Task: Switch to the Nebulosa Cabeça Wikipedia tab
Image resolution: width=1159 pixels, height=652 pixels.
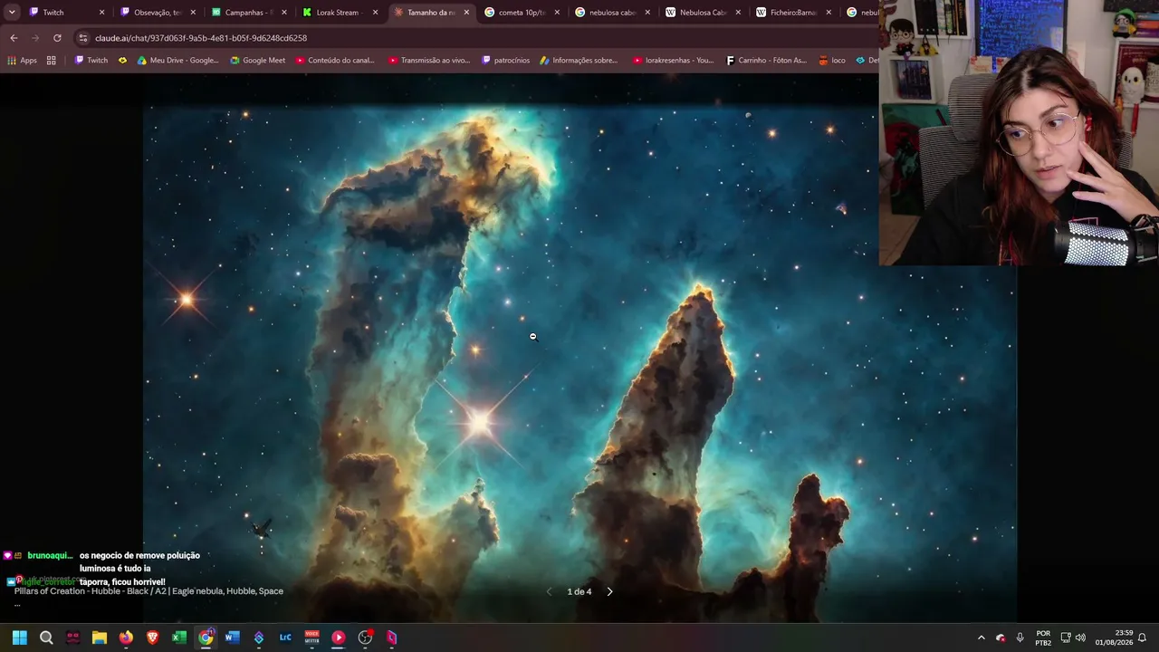Action: pos(702,13)
